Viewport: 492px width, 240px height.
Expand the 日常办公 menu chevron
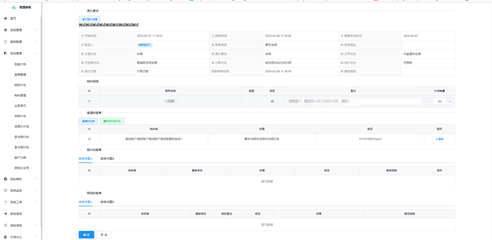tap(35, 237)
